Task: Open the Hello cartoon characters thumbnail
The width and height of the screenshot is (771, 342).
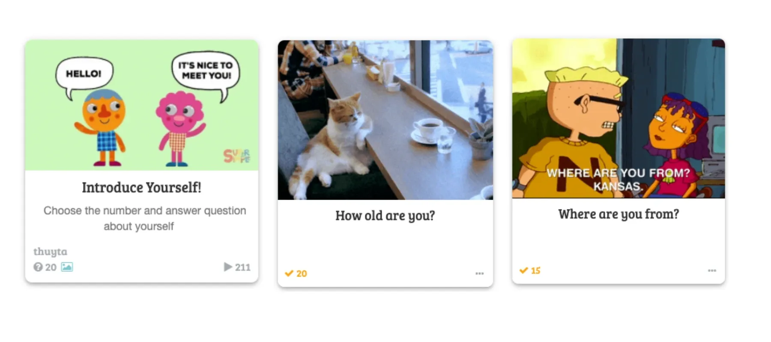Action: point(142,105)
